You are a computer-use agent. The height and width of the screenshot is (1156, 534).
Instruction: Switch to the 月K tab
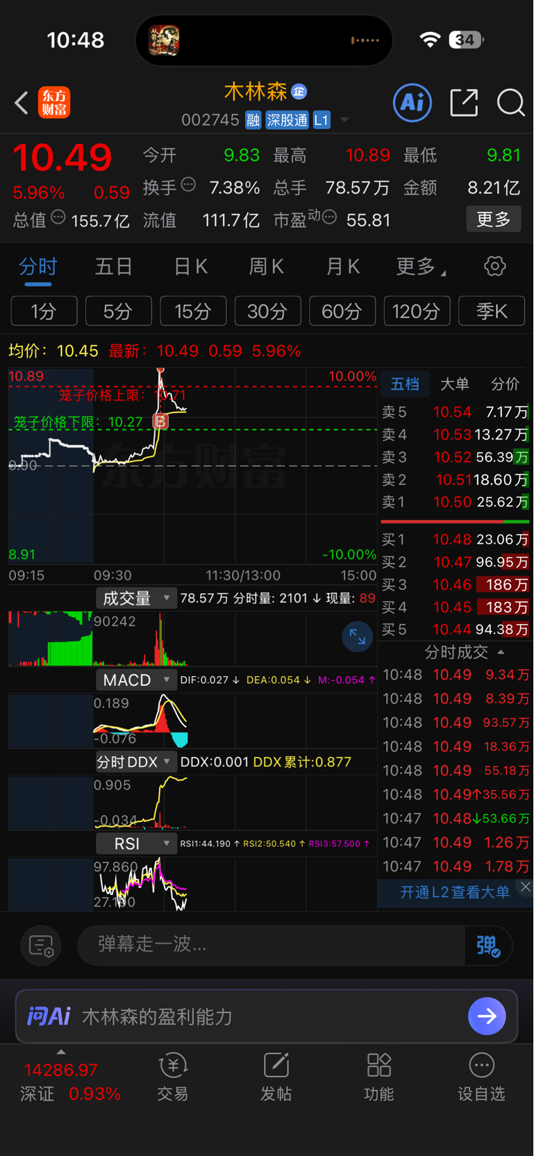click(x=342, y=266)
